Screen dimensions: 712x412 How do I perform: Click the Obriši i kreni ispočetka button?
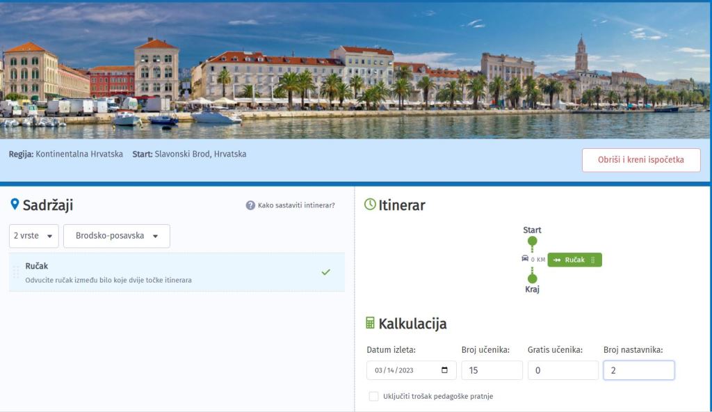[640, 160]
